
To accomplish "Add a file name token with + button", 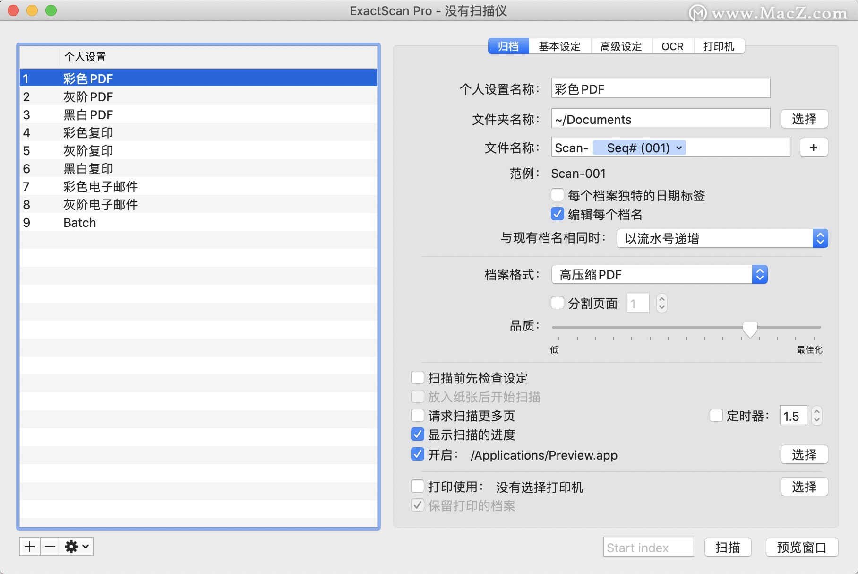I will [x=813, y=148].
